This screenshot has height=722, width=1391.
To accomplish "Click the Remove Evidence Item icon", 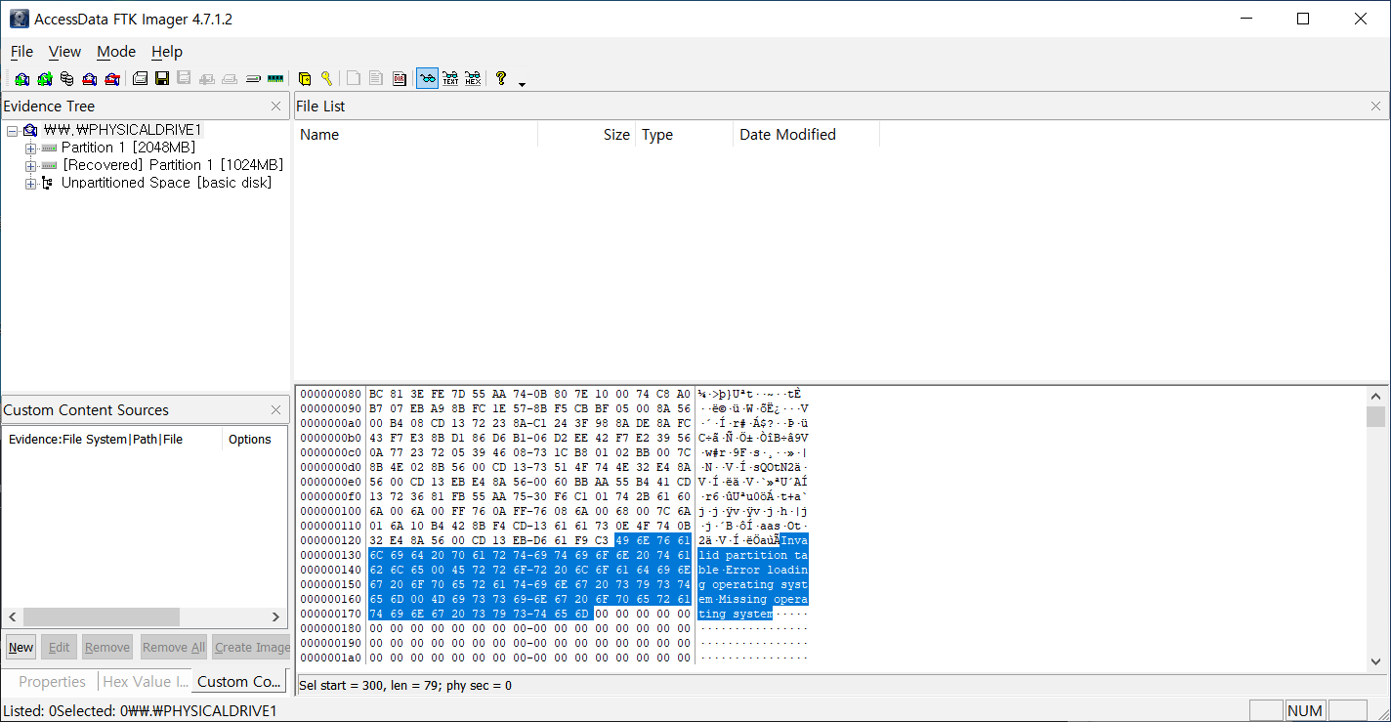I will tap(89, 79).
